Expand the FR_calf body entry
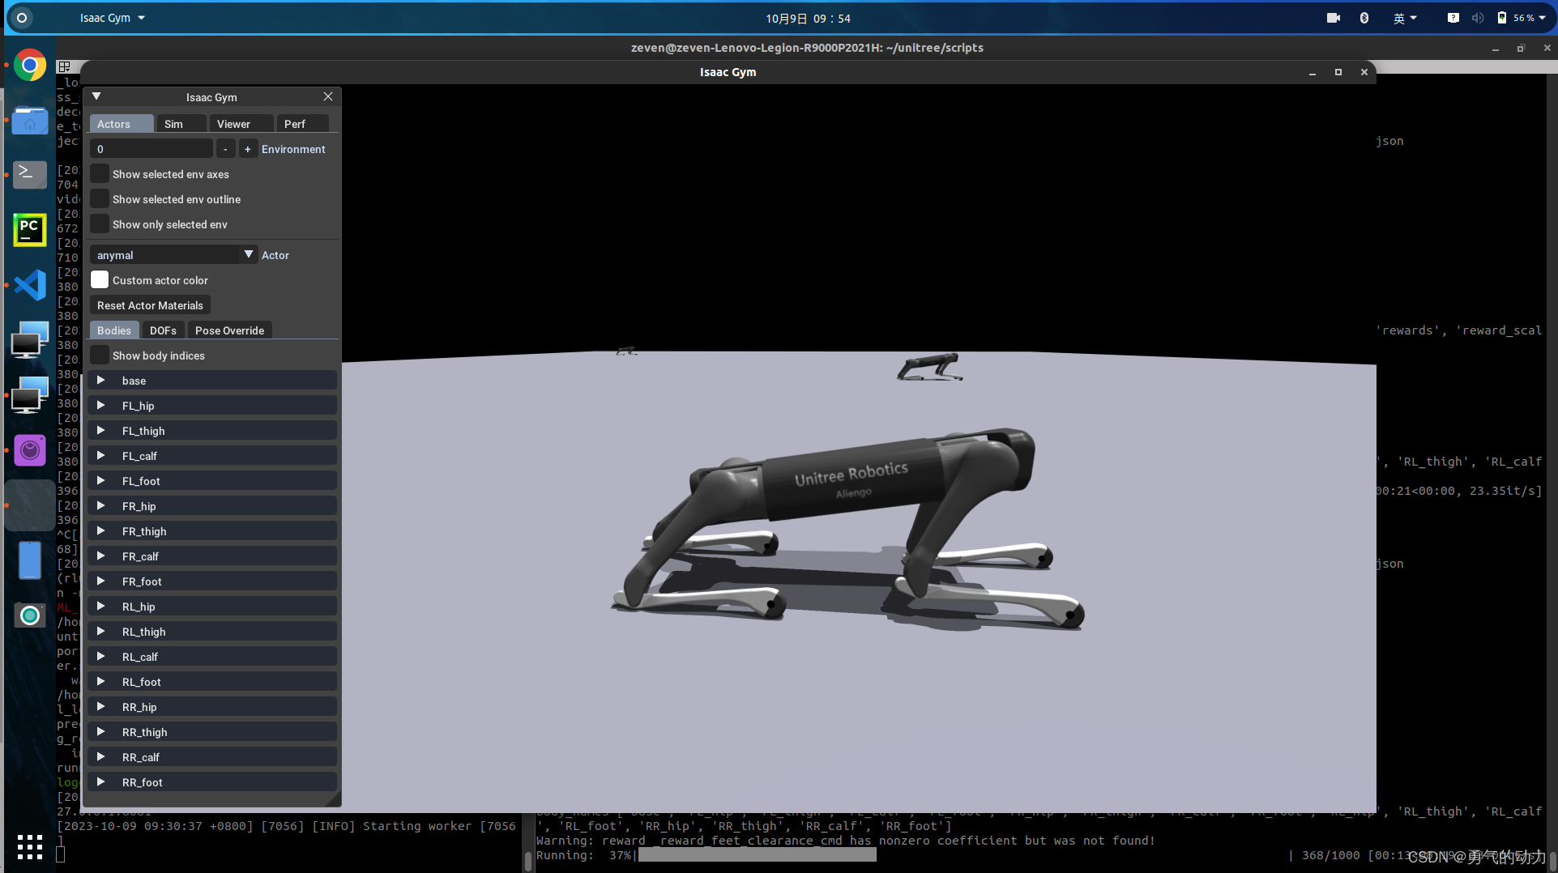 pos(101,556)
